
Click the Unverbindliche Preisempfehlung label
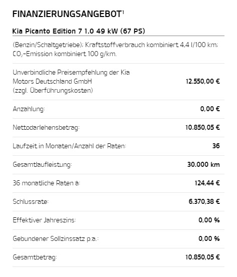point(71,82)
